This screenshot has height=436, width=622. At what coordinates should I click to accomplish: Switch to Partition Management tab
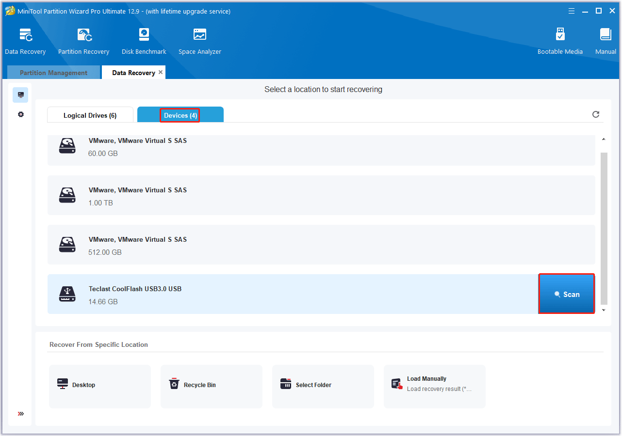[53, 73]
